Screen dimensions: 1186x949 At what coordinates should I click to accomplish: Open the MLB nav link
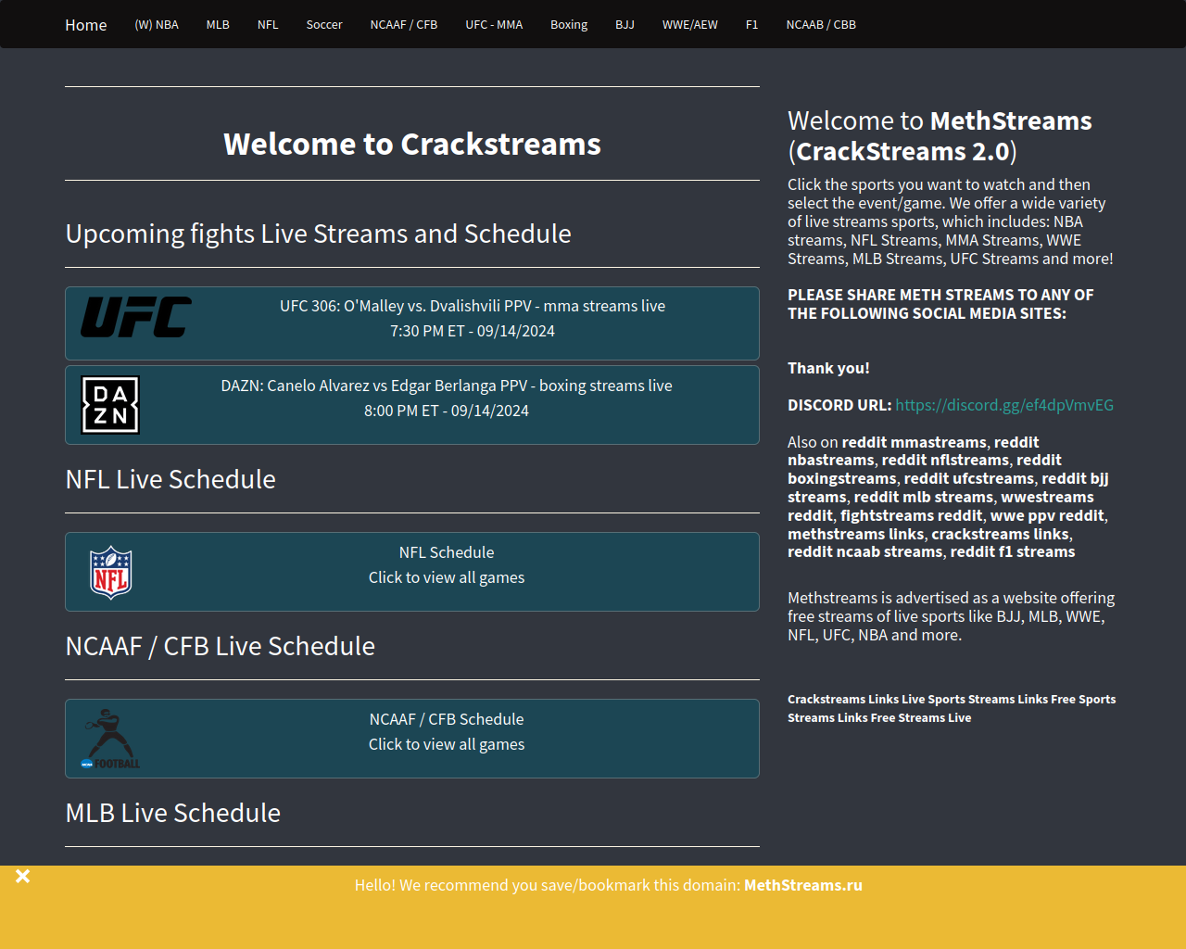point(218,25)
